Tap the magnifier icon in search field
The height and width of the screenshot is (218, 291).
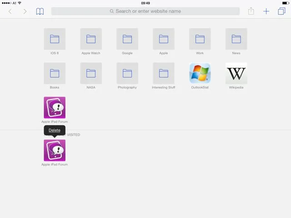pos(112,11)
